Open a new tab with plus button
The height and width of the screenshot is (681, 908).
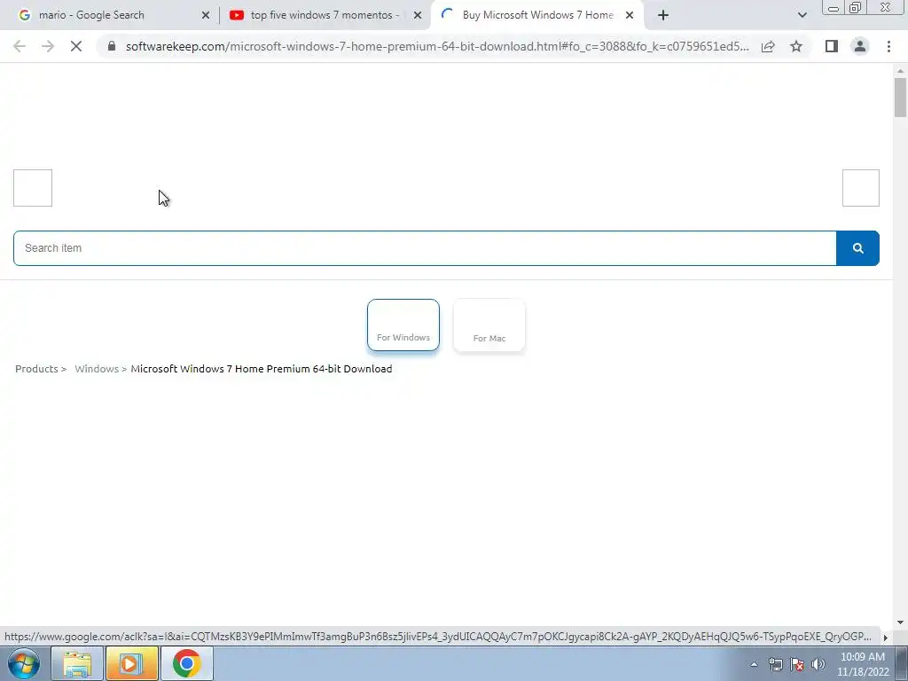[663, 15]
